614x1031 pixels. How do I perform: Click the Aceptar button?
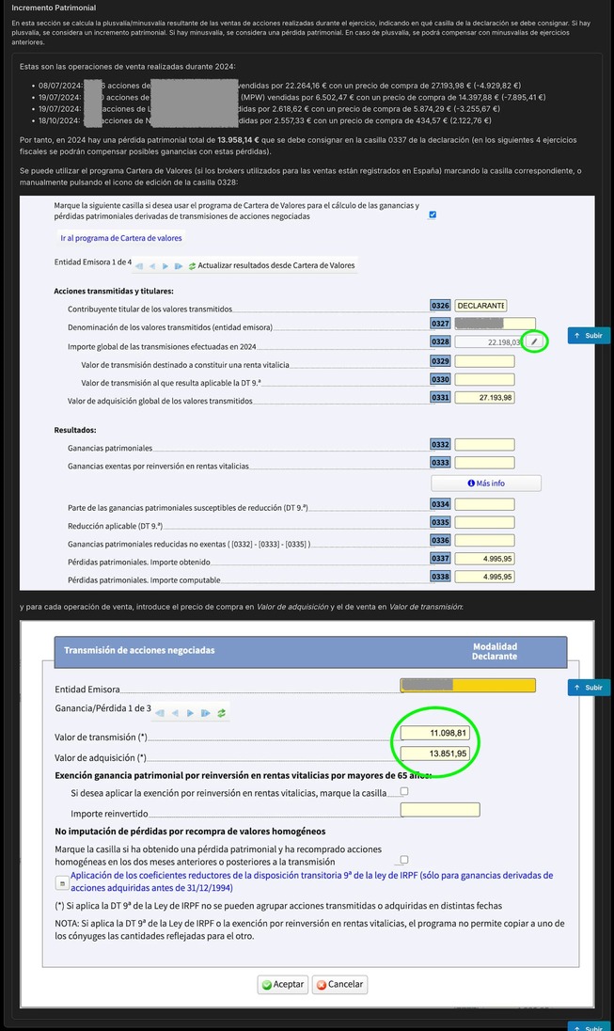[283, 984]
